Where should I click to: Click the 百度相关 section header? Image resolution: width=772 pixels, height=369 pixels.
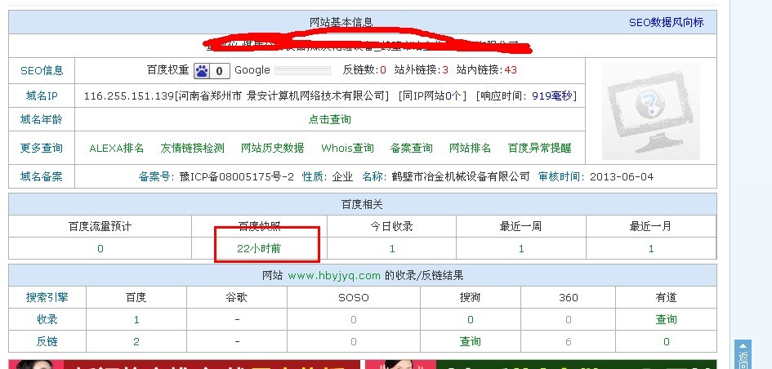click(363, 204)
